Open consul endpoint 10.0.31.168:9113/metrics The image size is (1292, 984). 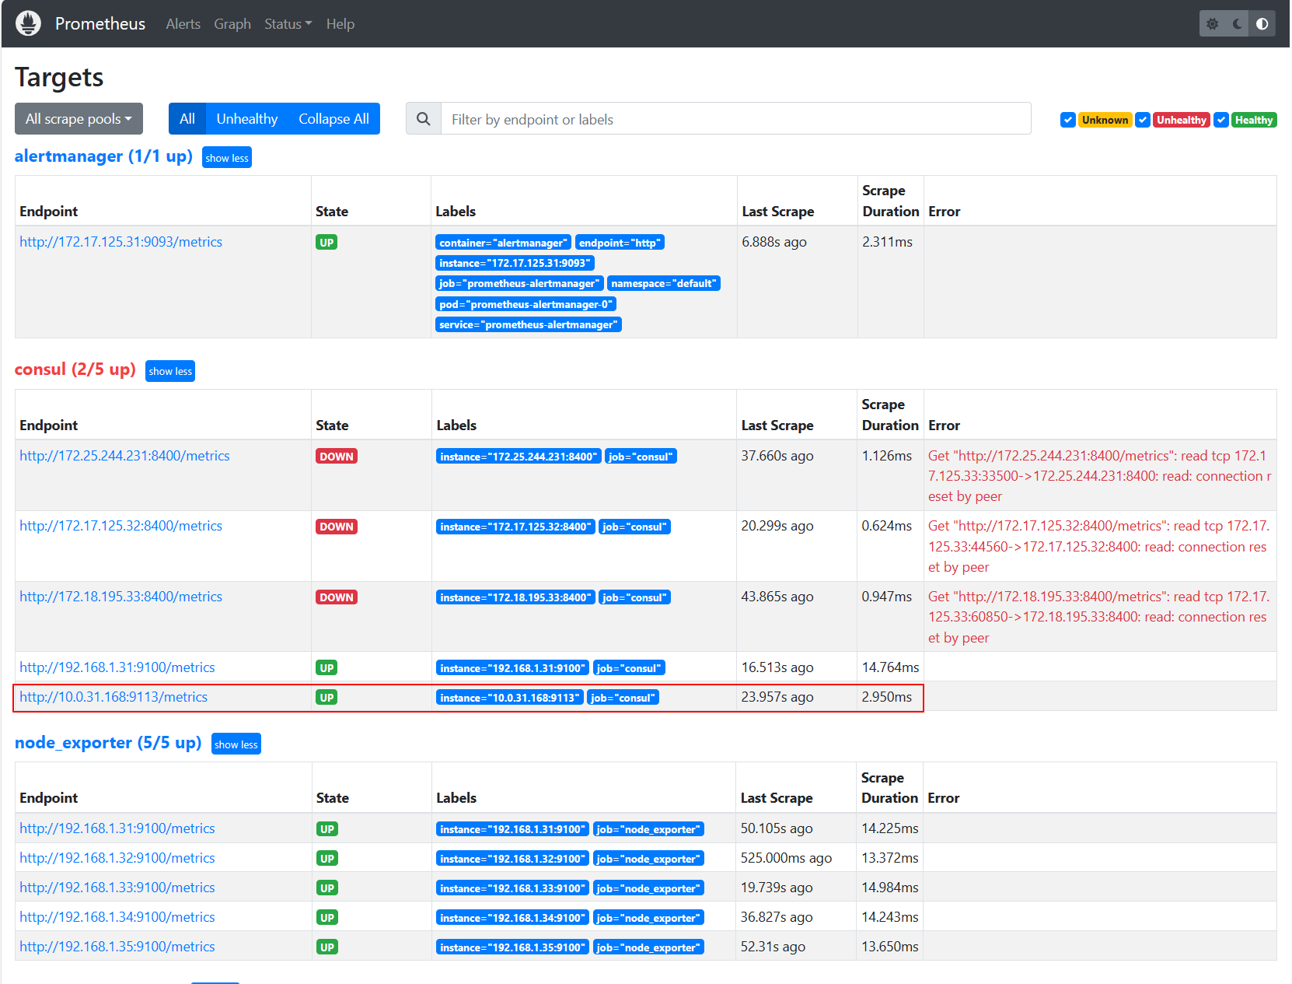(113, 697)
